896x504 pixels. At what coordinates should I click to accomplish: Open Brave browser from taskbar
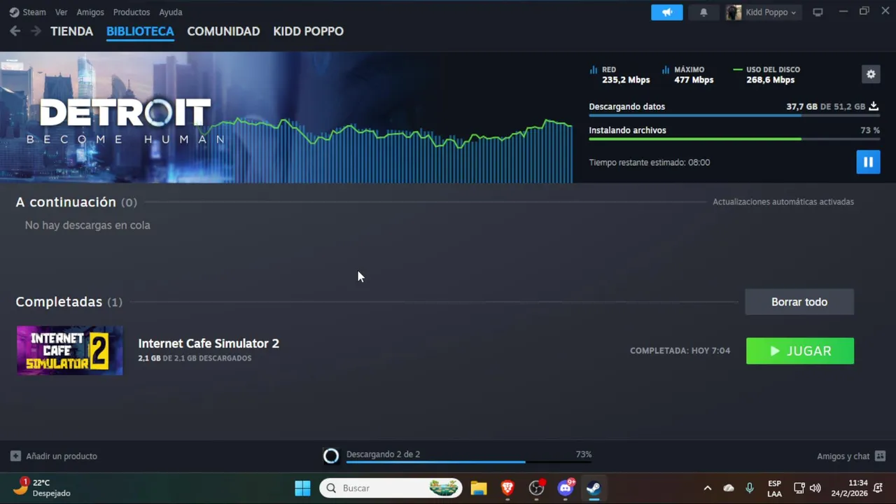[507, 488]
